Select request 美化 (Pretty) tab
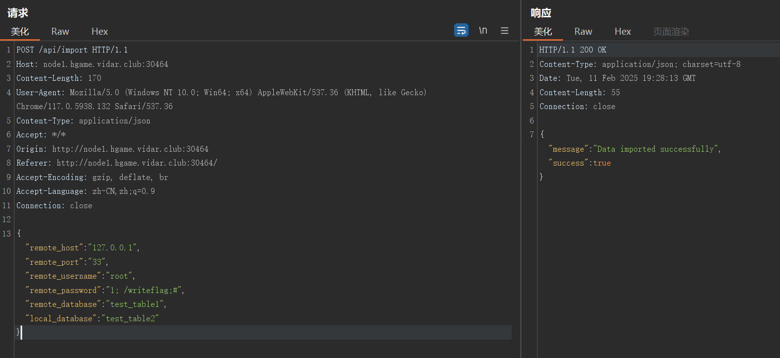 tap(20, 32)
